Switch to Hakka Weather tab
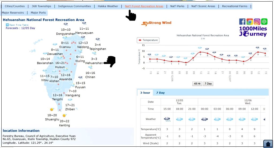Screen dimensions: 274x148 point(108,6)
